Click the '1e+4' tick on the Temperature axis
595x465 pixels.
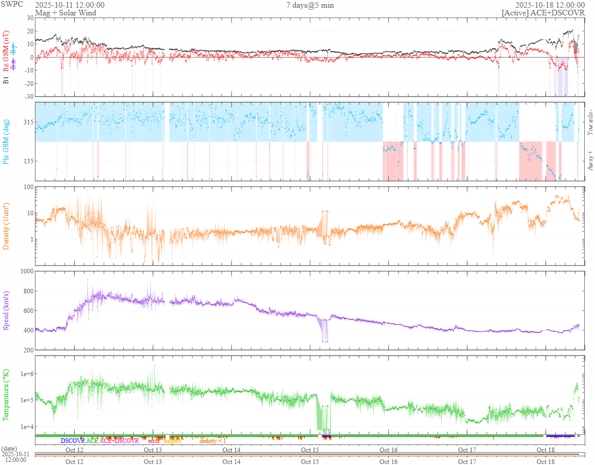[27, 426]
